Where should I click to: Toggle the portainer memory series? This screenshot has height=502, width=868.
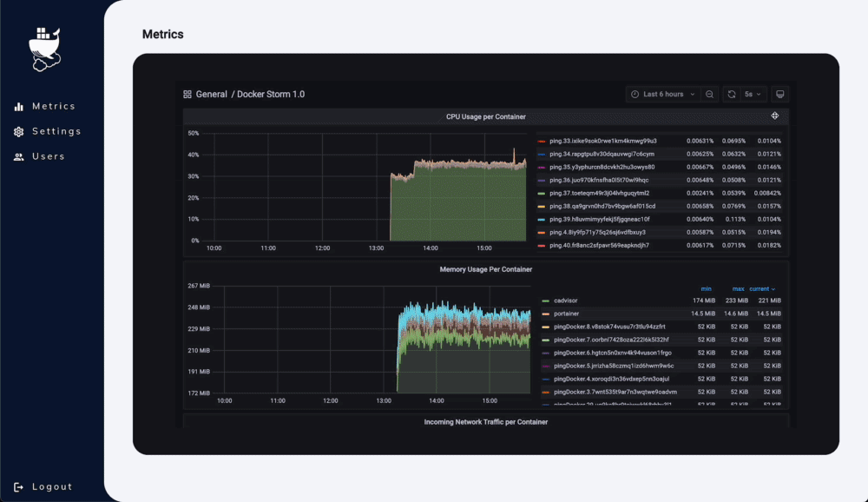[566, 314]
